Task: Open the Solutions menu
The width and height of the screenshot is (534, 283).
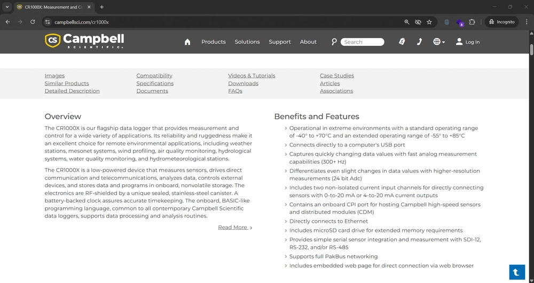Action: 247,42
